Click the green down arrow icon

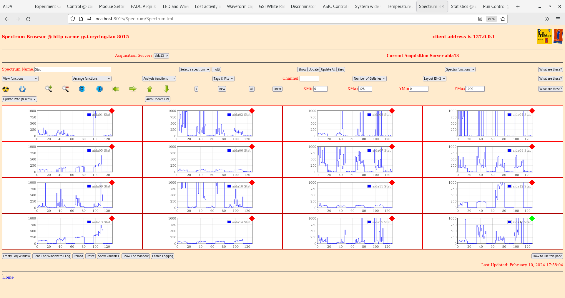[x=167, y=89]
